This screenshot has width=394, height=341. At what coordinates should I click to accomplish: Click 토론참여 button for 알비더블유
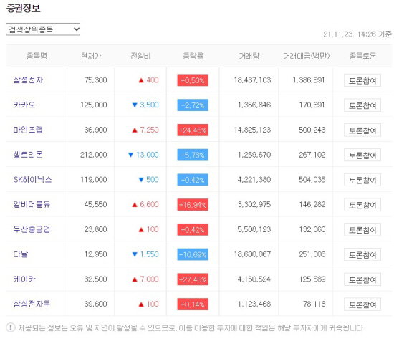tap(362, 205)
